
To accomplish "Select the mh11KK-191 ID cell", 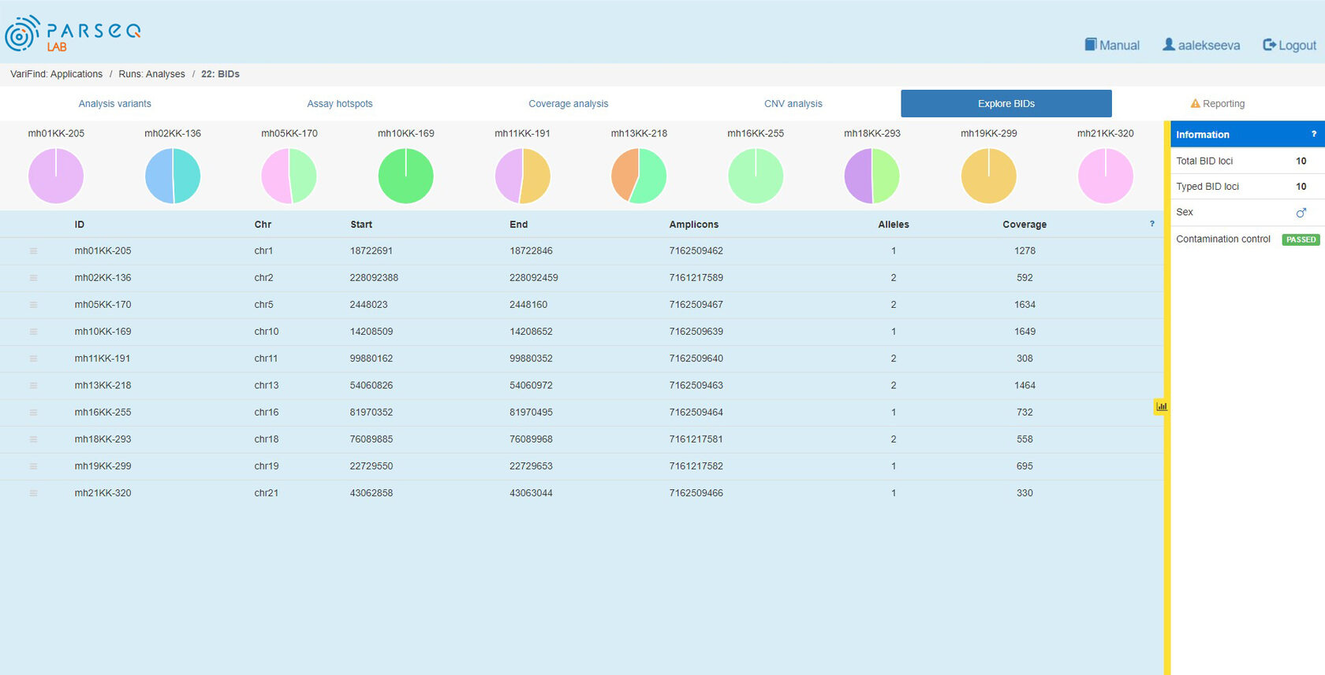I will [x=103, y=358].
